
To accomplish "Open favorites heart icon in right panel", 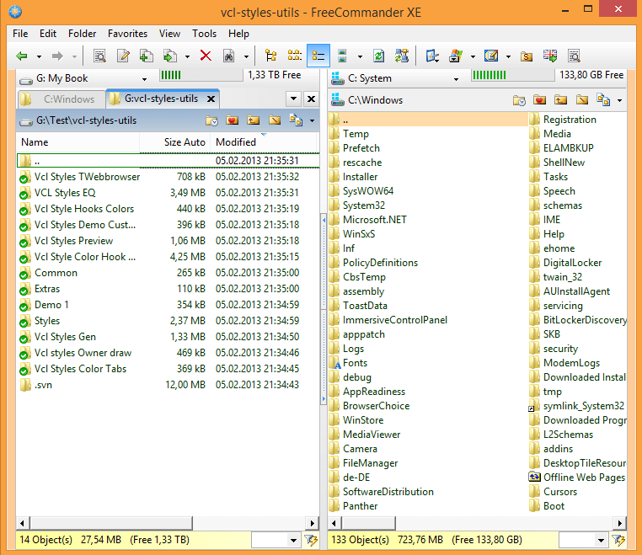I will (x=540, y=100).
